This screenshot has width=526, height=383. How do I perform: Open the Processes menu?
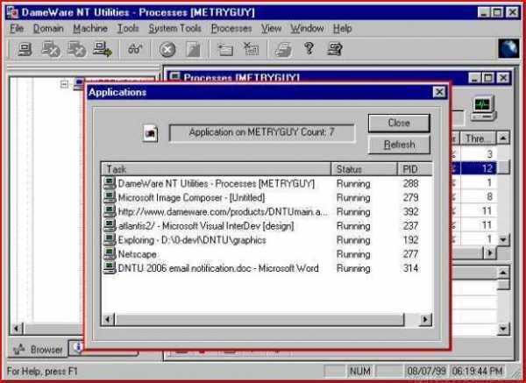coord(231,29)
